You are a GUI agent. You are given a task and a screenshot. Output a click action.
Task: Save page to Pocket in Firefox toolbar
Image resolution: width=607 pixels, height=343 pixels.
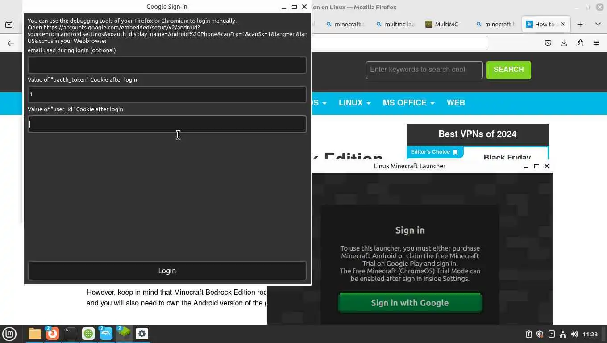click(548, 43)
